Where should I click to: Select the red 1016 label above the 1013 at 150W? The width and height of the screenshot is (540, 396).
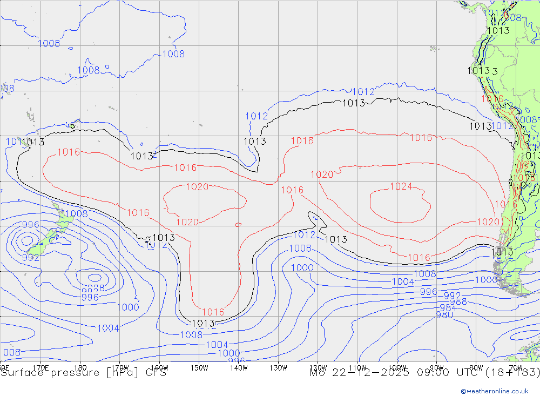pos(213,312)
